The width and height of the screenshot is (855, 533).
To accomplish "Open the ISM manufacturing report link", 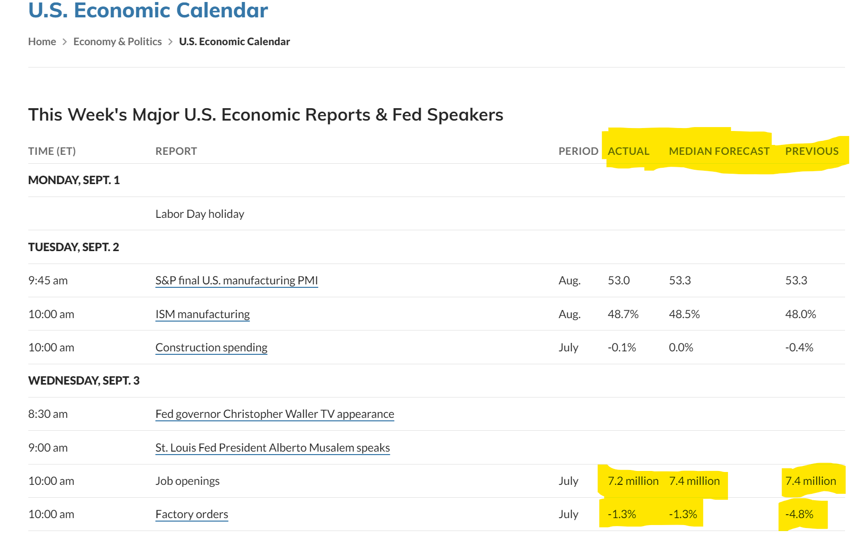I will (x=203, y=314).
